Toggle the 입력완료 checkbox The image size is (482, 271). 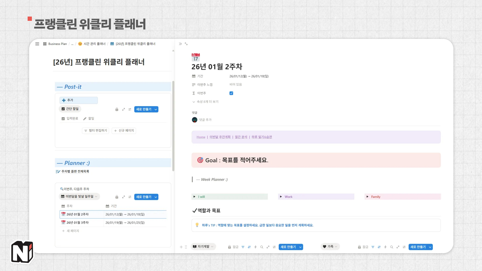[63, 118]
